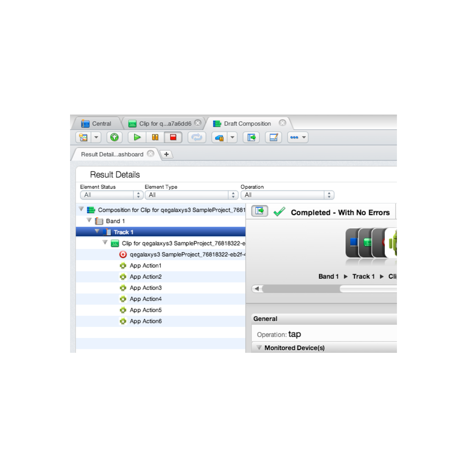Open the Element Status filter dropdown
467x467 pixels.
tap(138, 195)
